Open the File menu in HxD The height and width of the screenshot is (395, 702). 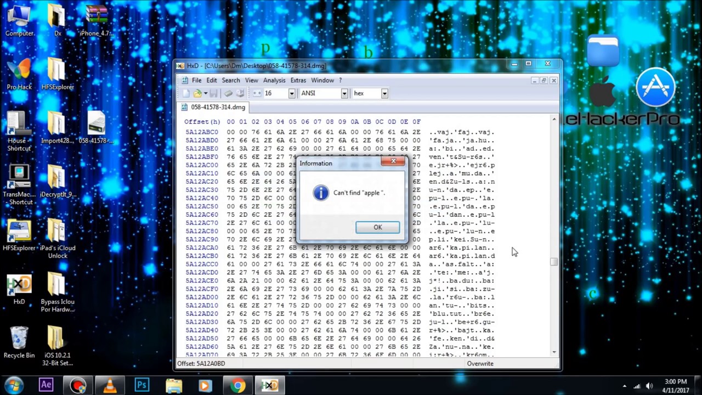pos(196,80)
